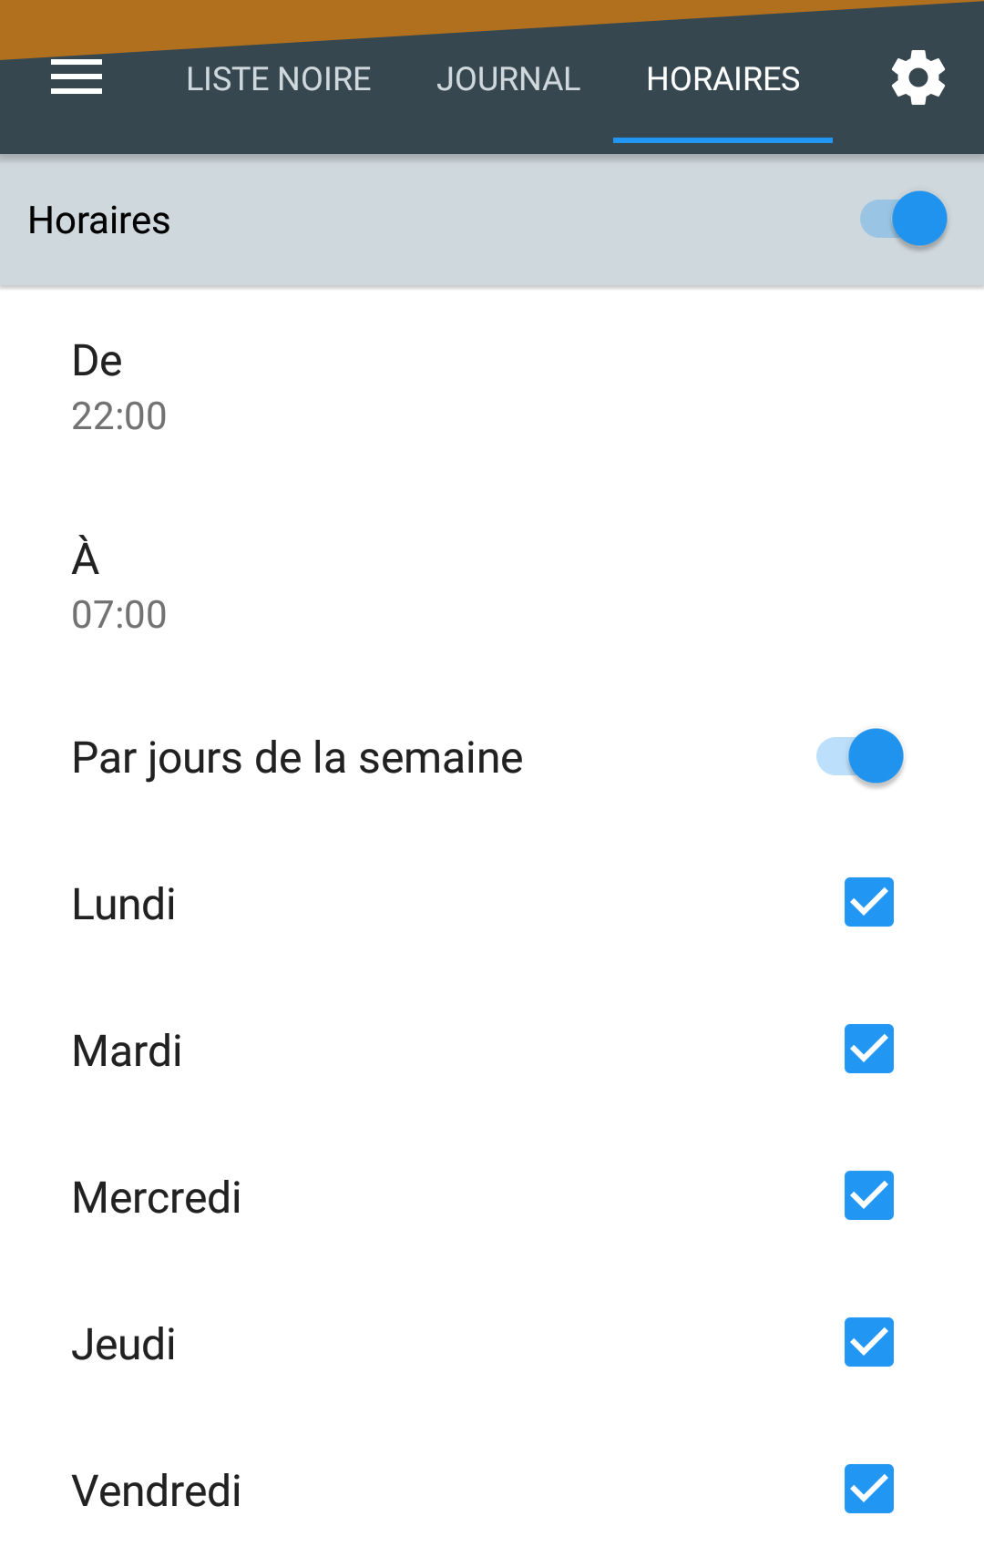Open the hamburger navigation menu
Image resolution: width=984 pixels, height=1547 pixels.
tap(77, 77)
